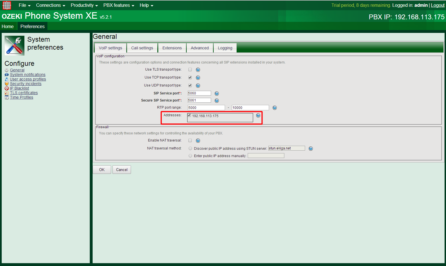The height and width of the screenshot is (266, 446).
Task: Open TLS certificates link
Action: tap(24, 93)
